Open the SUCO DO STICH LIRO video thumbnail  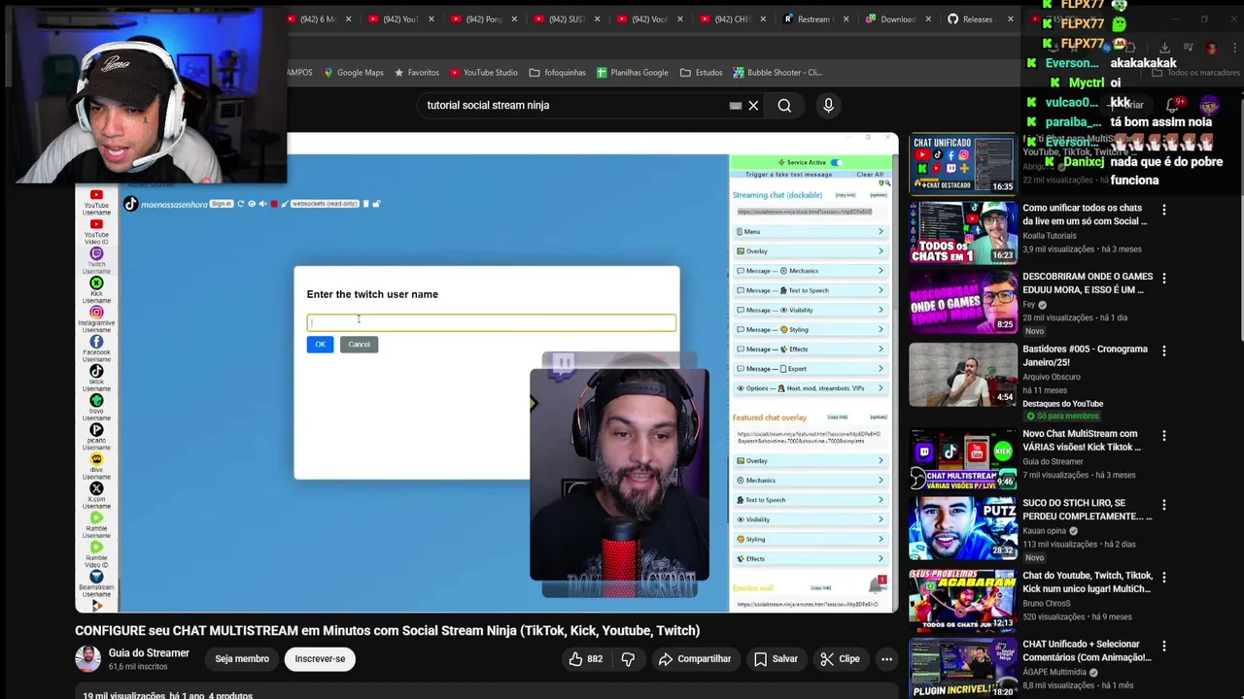point(962,528)
